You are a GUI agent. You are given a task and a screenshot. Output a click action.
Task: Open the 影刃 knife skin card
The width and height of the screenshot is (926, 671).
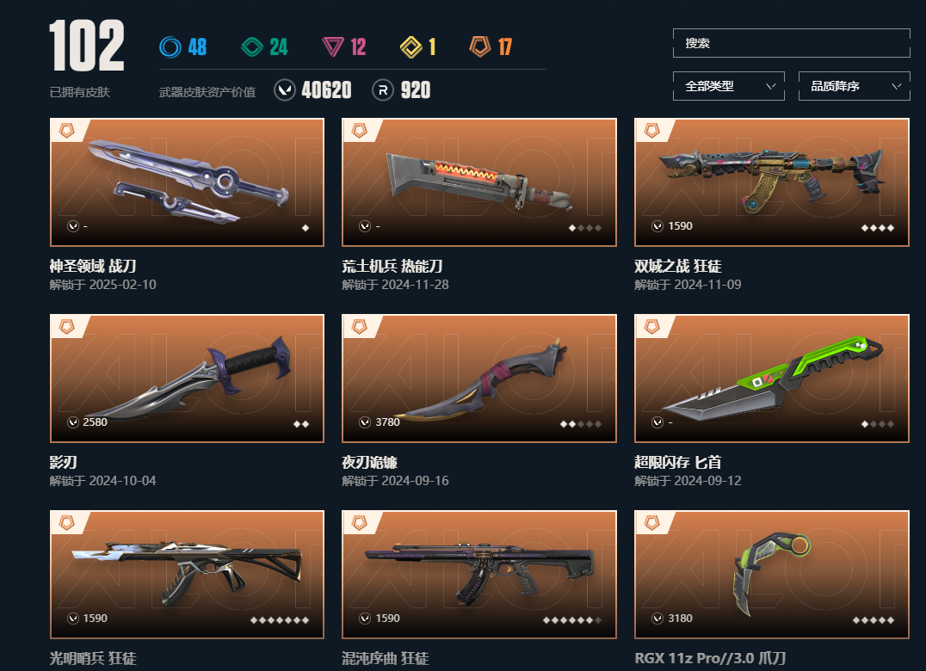[188, 379]
